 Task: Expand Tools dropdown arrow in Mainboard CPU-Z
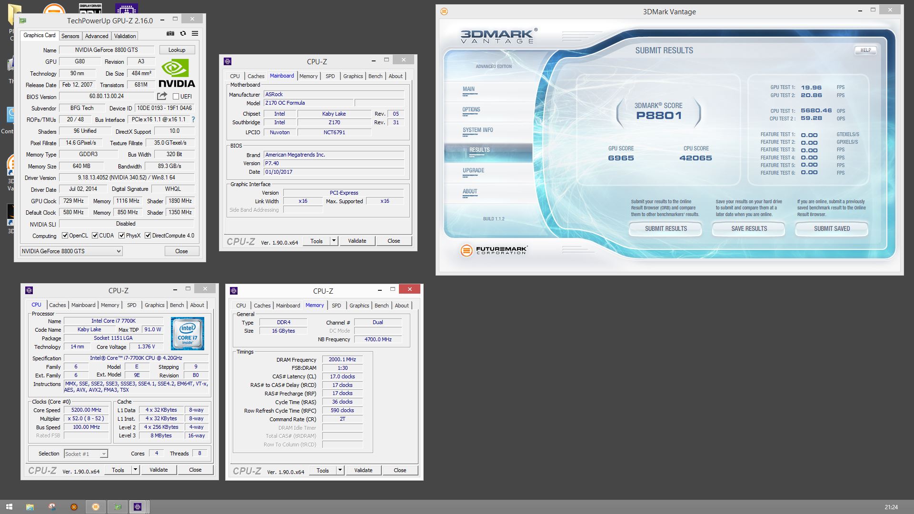point(334,241)
